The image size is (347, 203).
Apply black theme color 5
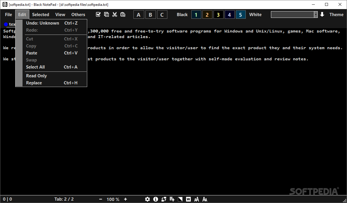point(241,15)
